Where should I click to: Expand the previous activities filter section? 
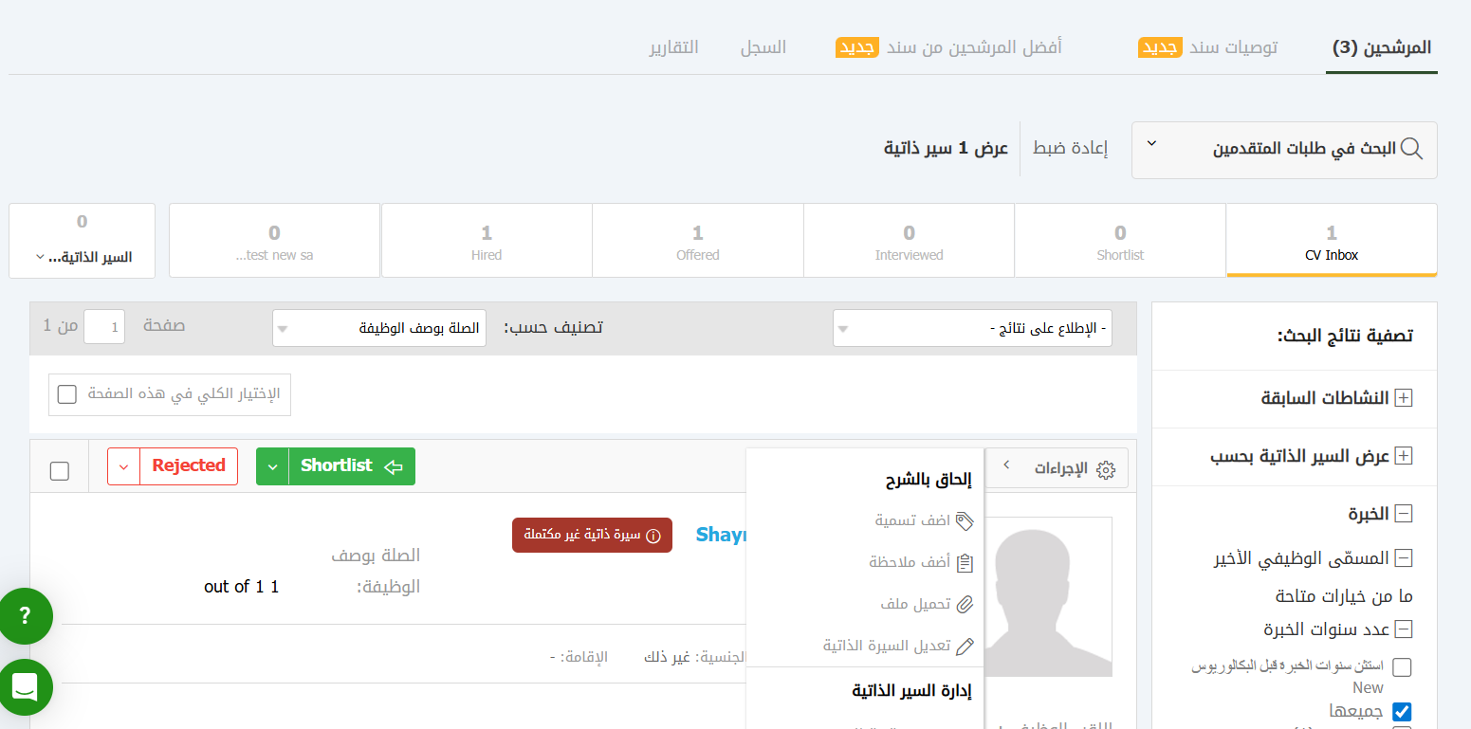1403,398
